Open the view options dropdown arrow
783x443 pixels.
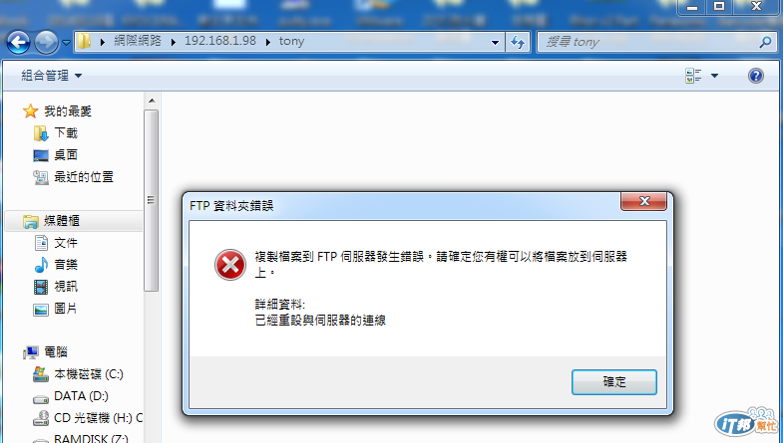point(714,76)
